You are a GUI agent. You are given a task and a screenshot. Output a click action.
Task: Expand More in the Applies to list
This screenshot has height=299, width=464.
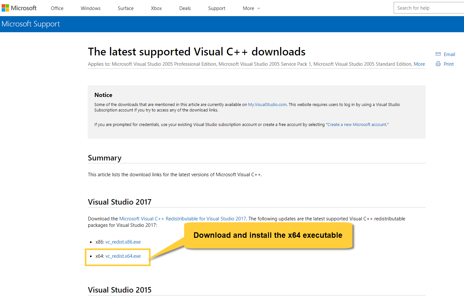419,64
